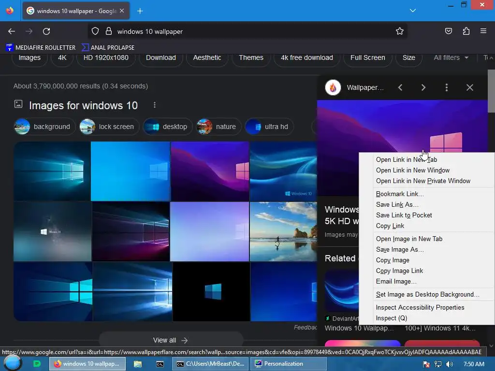Show previous image in preview panel

pyautogui.click(x=400, y=87)
